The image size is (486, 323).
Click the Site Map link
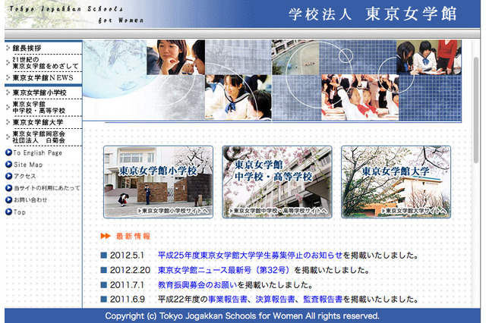click(28, 165)
